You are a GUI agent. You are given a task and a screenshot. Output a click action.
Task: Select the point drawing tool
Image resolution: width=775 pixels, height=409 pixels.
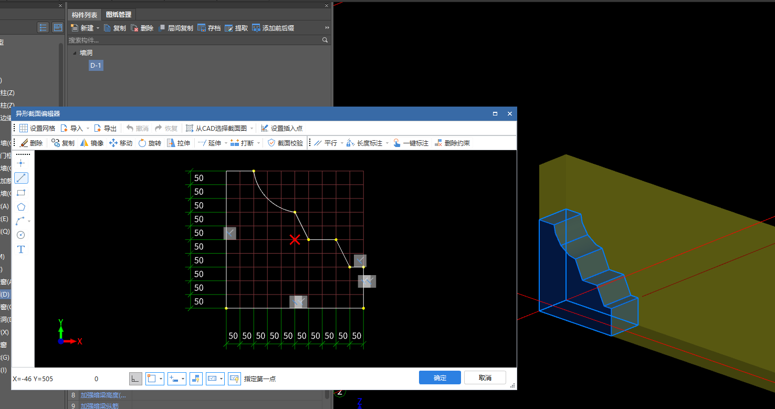point(21,163)
